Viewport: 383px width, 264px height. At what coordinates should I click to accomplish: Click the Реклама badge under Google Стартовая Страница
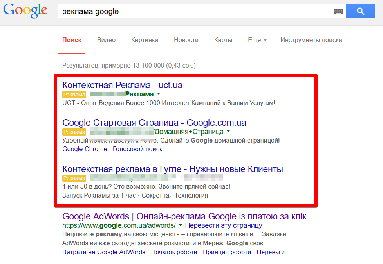tap(74, 132)
